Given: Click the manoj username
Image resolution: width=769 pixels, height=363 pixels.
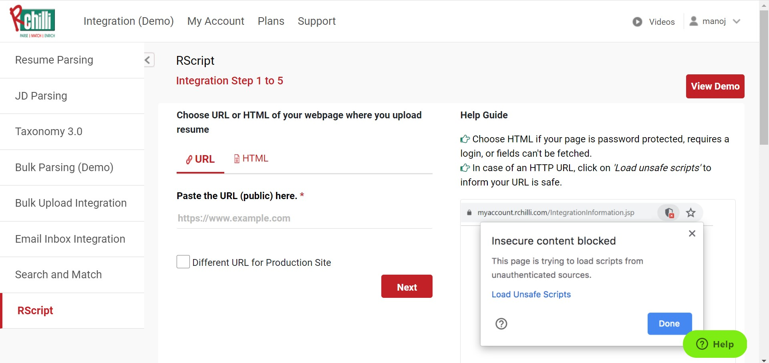Looking at the screenshot, I should (714, 21).
